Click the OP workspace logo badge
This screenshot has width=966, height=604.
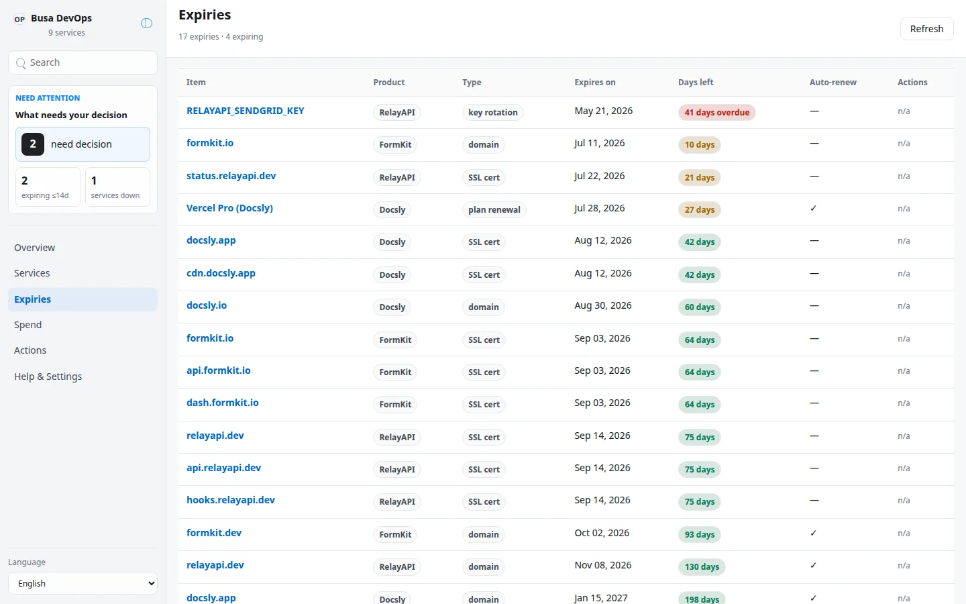(x=19, y=19)
